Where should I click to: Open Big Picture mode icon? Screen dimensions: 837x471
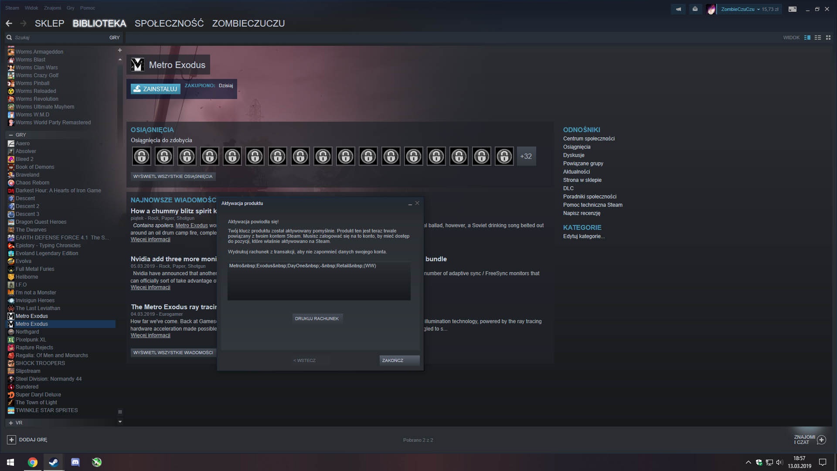[793, 9]
